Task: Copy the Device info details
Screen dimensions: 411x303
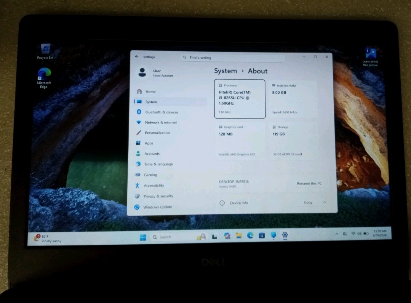Action: click(308, 202)
